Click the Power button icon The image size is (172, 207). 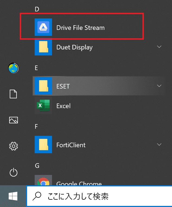[14, 172]
